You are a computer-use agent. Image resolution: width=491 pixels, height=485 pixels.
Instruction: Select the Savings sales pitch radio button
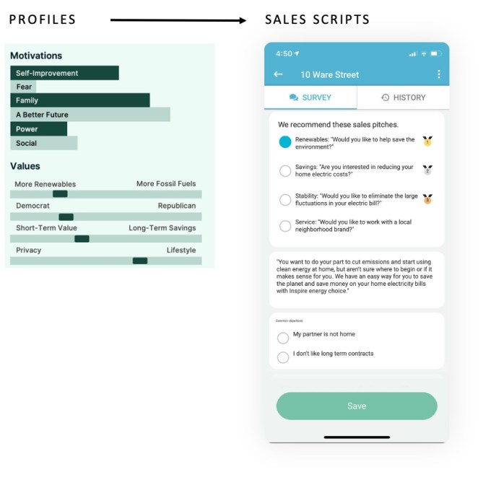click(285, 171)
